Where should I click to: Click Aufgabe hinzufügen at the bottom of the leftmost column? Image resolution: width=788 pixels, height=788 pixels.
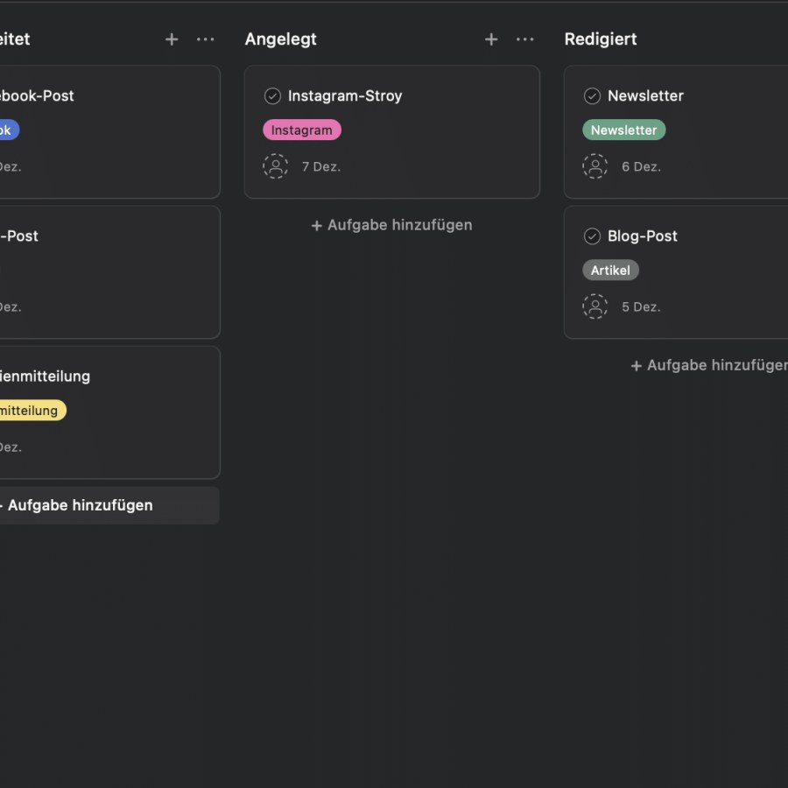[x=79, y=505]
